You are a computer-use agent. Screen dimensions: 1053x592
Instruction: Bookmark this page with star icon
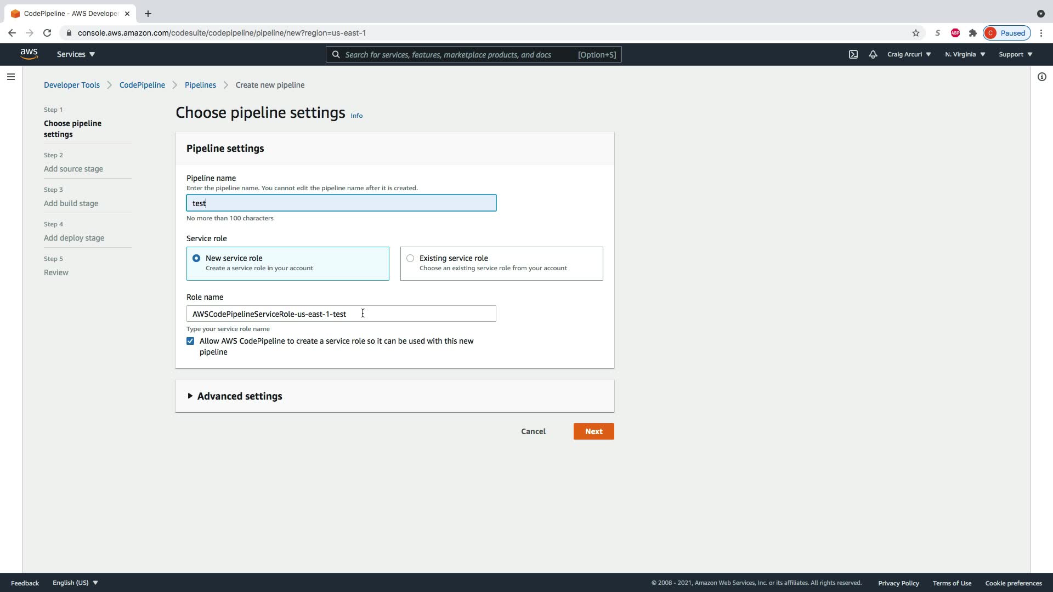click(x=915, y=33)
